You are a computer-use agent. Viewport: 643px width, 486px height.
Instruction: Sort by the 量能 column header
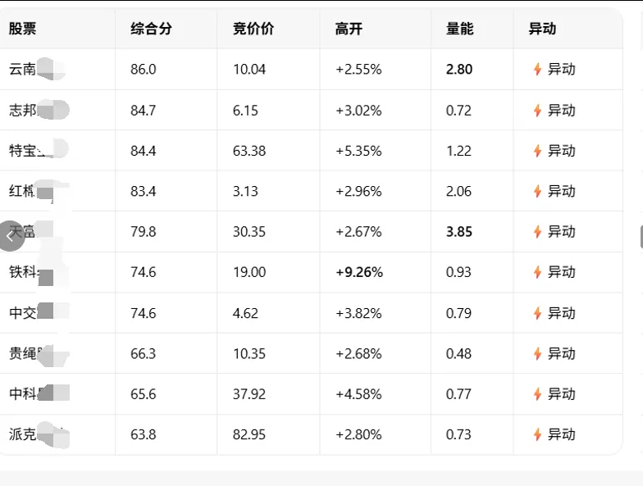tap(459, 29)
